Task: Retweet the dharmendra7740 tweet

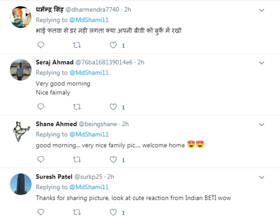Action: click(x=77, y=45)
